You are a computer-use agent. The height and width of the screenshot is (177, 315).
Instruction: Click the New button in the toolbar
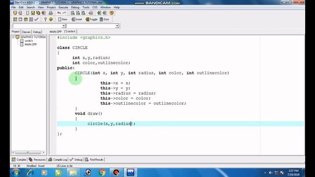63,19
